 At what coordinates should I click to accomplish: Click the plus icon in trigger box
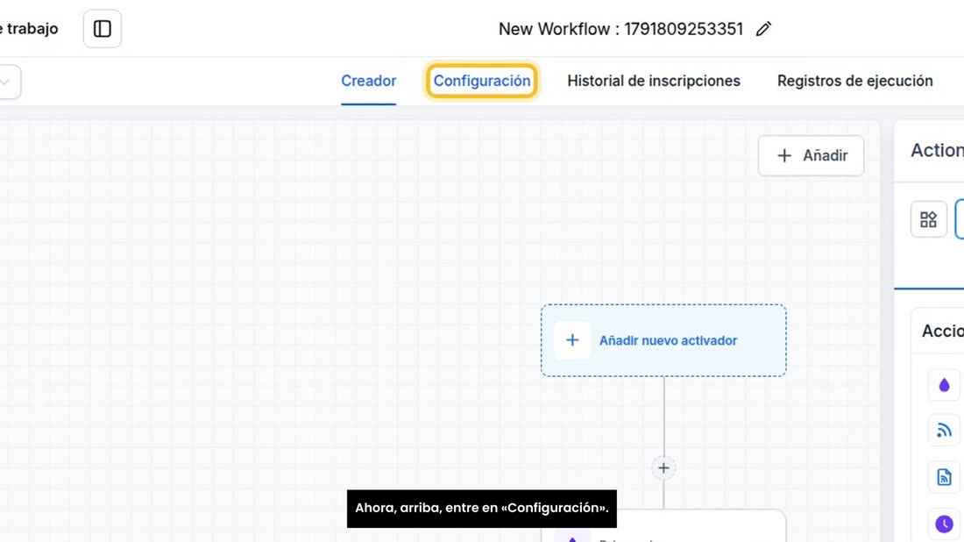click(x=571, y=340)
